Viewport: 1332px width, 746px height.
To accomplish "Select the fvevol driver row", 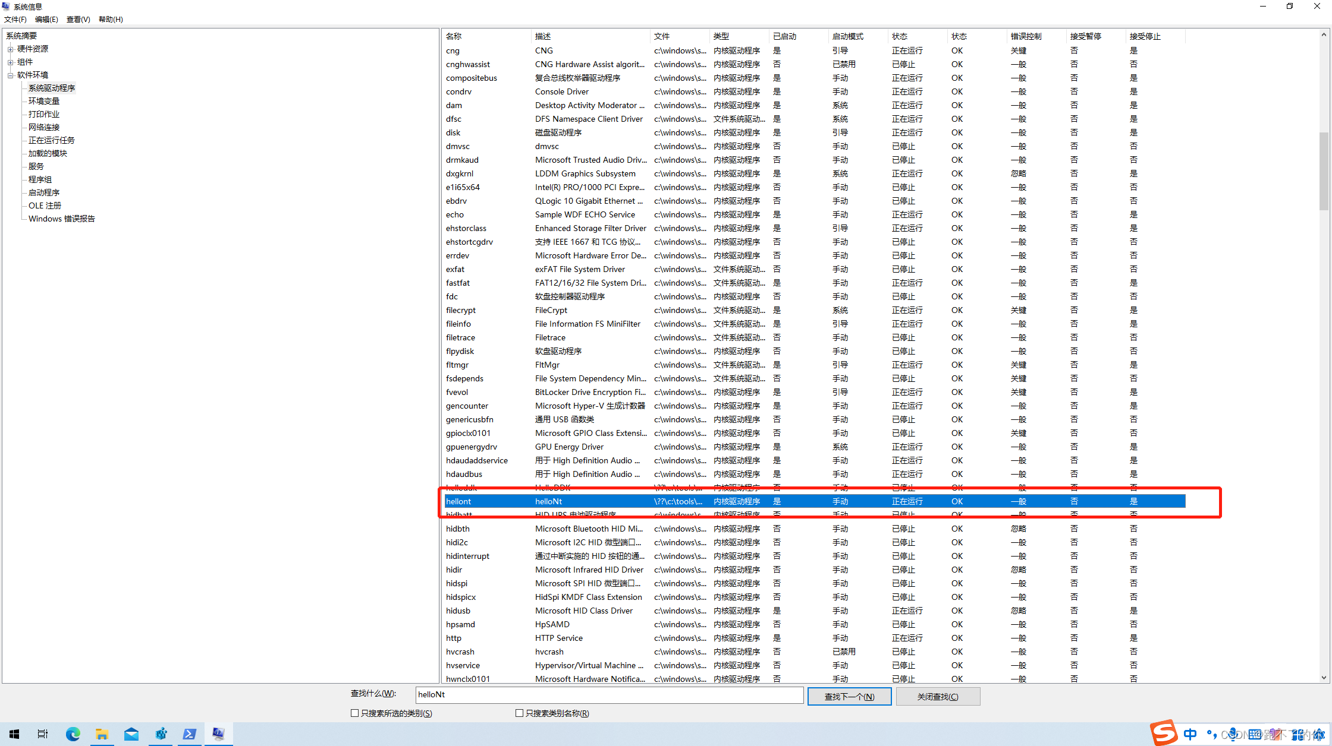I will coord(815,393).
